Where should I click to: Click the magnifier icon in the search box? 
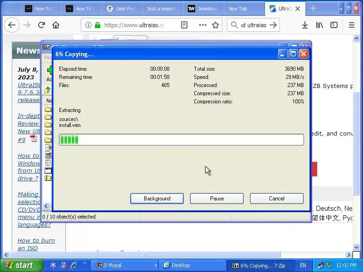(234, 25)
